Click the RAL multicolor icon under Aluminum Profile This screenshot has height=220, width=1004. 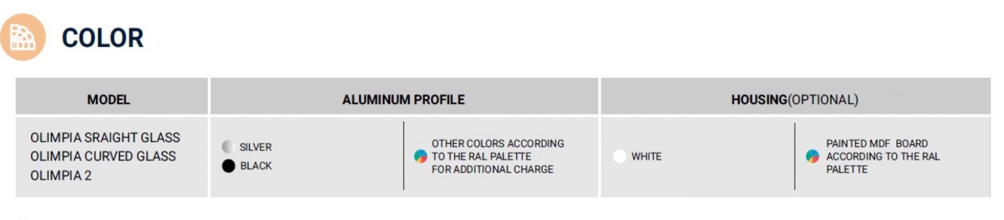coord(420,156)
